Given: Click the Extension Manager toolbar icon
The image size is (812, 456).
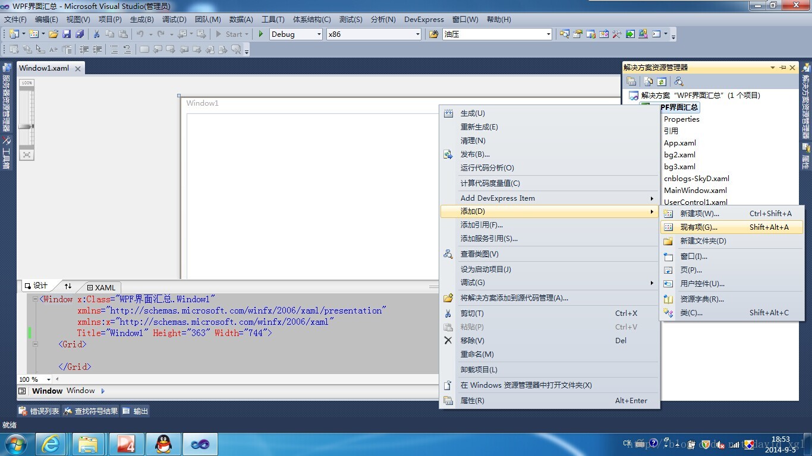Looking at the screenshot, I should (x=643, y=34).
